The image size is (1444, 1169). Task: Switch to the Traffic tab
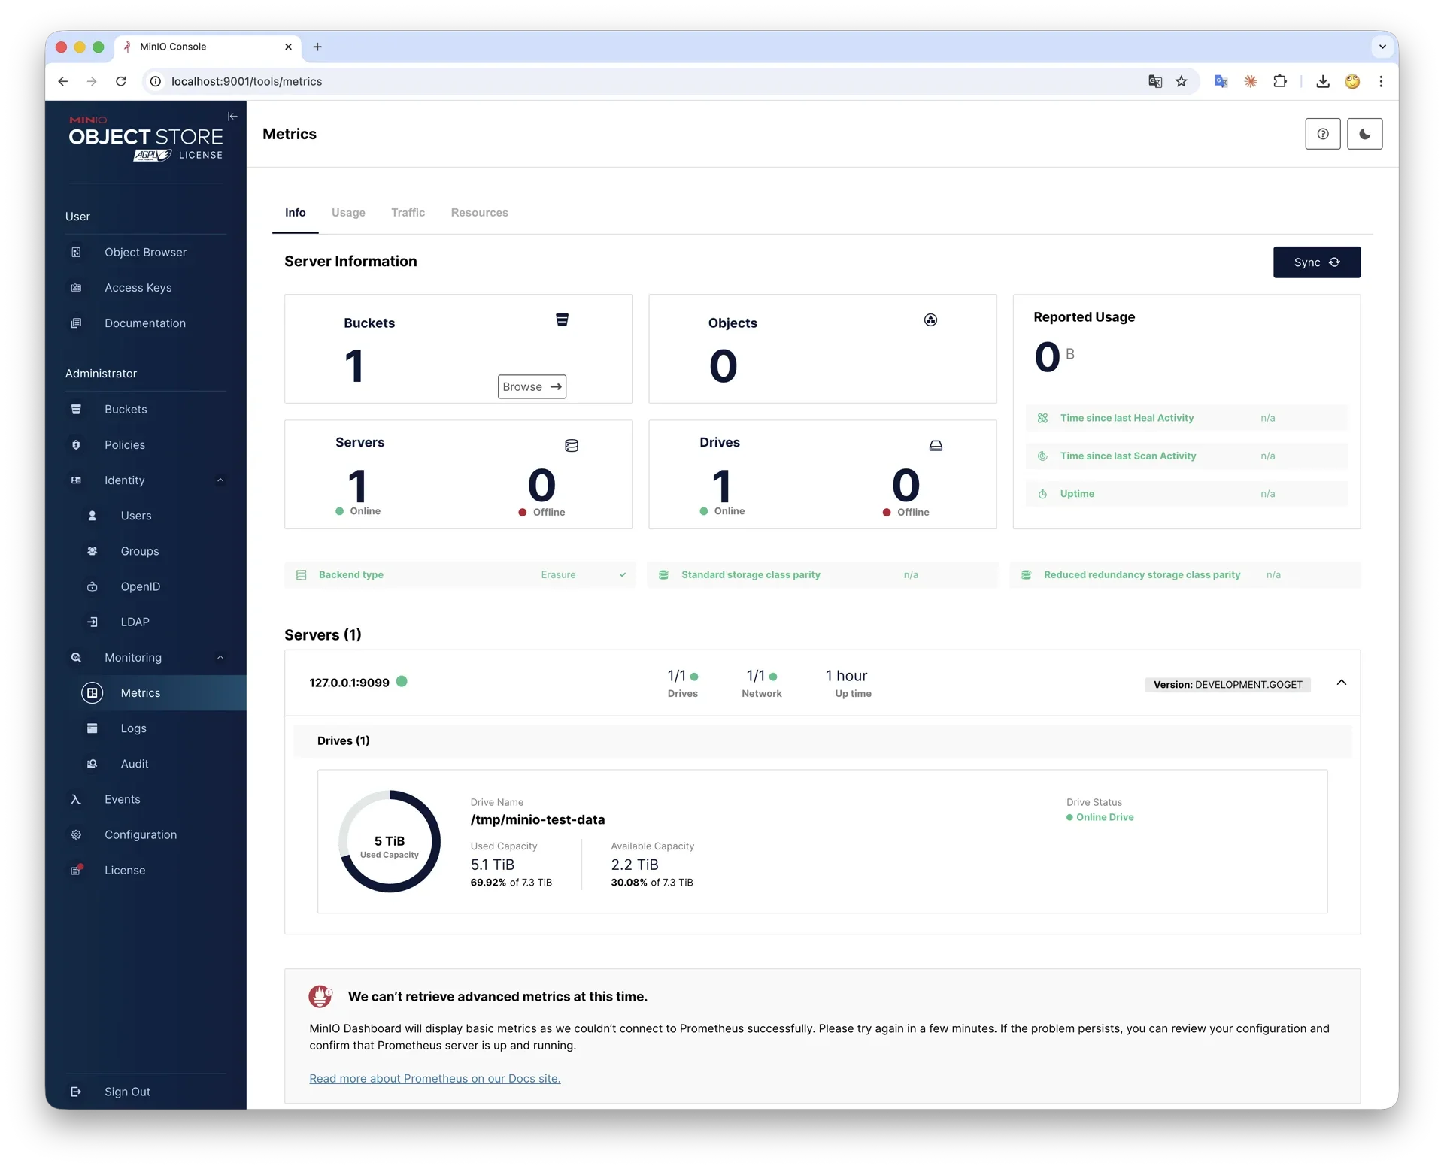click(x=408, y=213)
